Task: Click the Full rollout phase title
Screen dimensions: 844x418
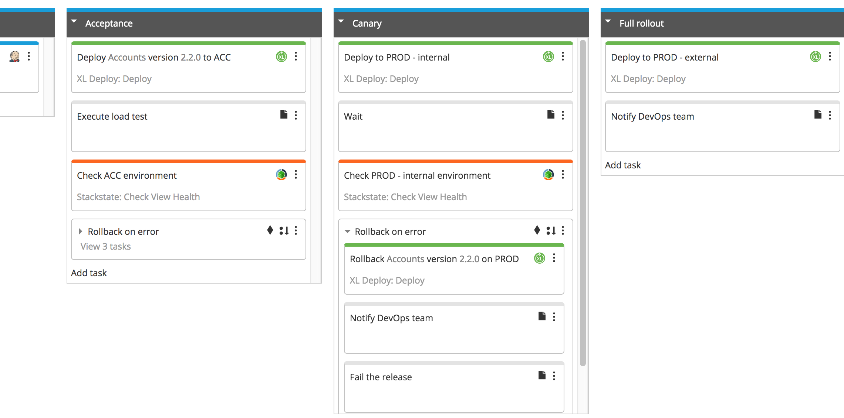Action: [642, 23]
